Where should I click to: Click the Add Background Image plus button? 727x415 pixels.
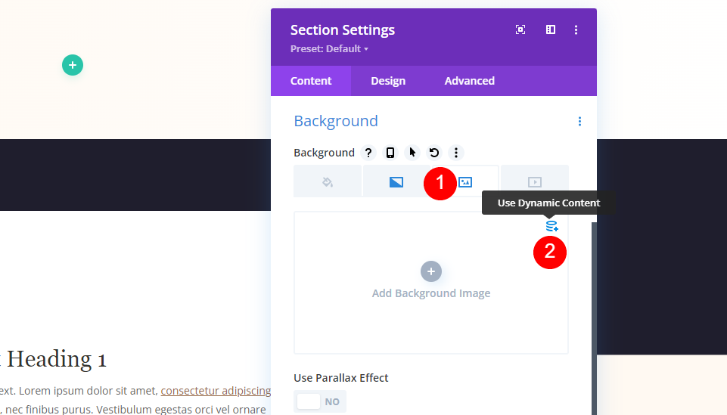[431, 271]
